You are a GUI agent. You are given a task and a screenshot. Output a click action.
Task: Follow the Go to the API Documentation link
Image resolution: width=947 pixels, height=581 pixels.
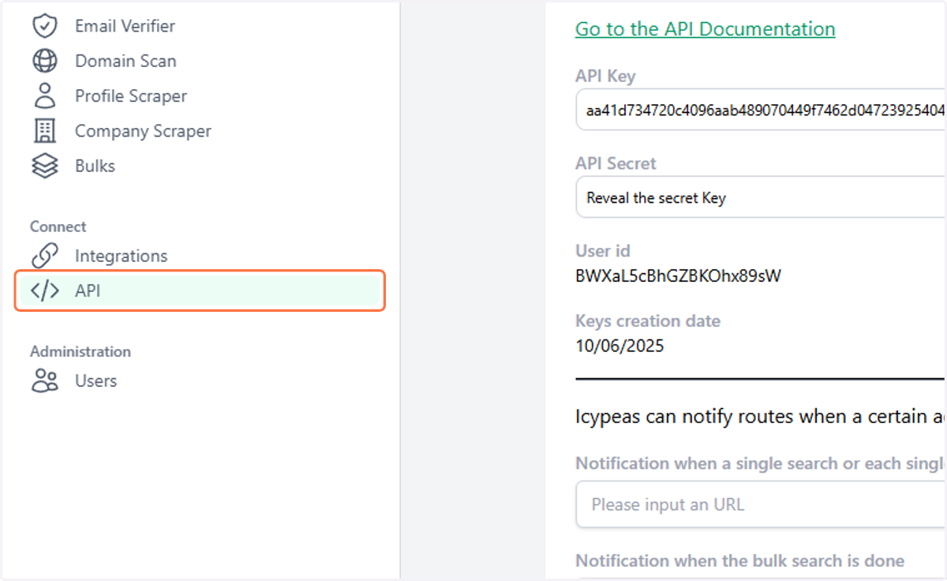(x=705, y=29)
